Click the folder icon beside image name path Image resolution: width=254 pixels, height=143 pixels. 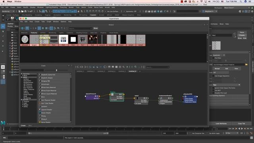click(x=246, y=64)
